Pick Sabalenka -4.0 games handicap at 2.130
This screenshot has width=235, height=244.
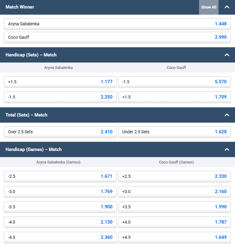60,222
